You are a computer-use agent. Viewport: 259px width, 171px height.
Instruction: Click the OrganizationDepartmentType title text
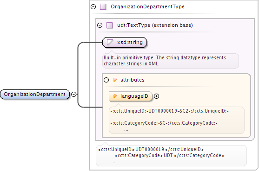click(x=147, y=7)
